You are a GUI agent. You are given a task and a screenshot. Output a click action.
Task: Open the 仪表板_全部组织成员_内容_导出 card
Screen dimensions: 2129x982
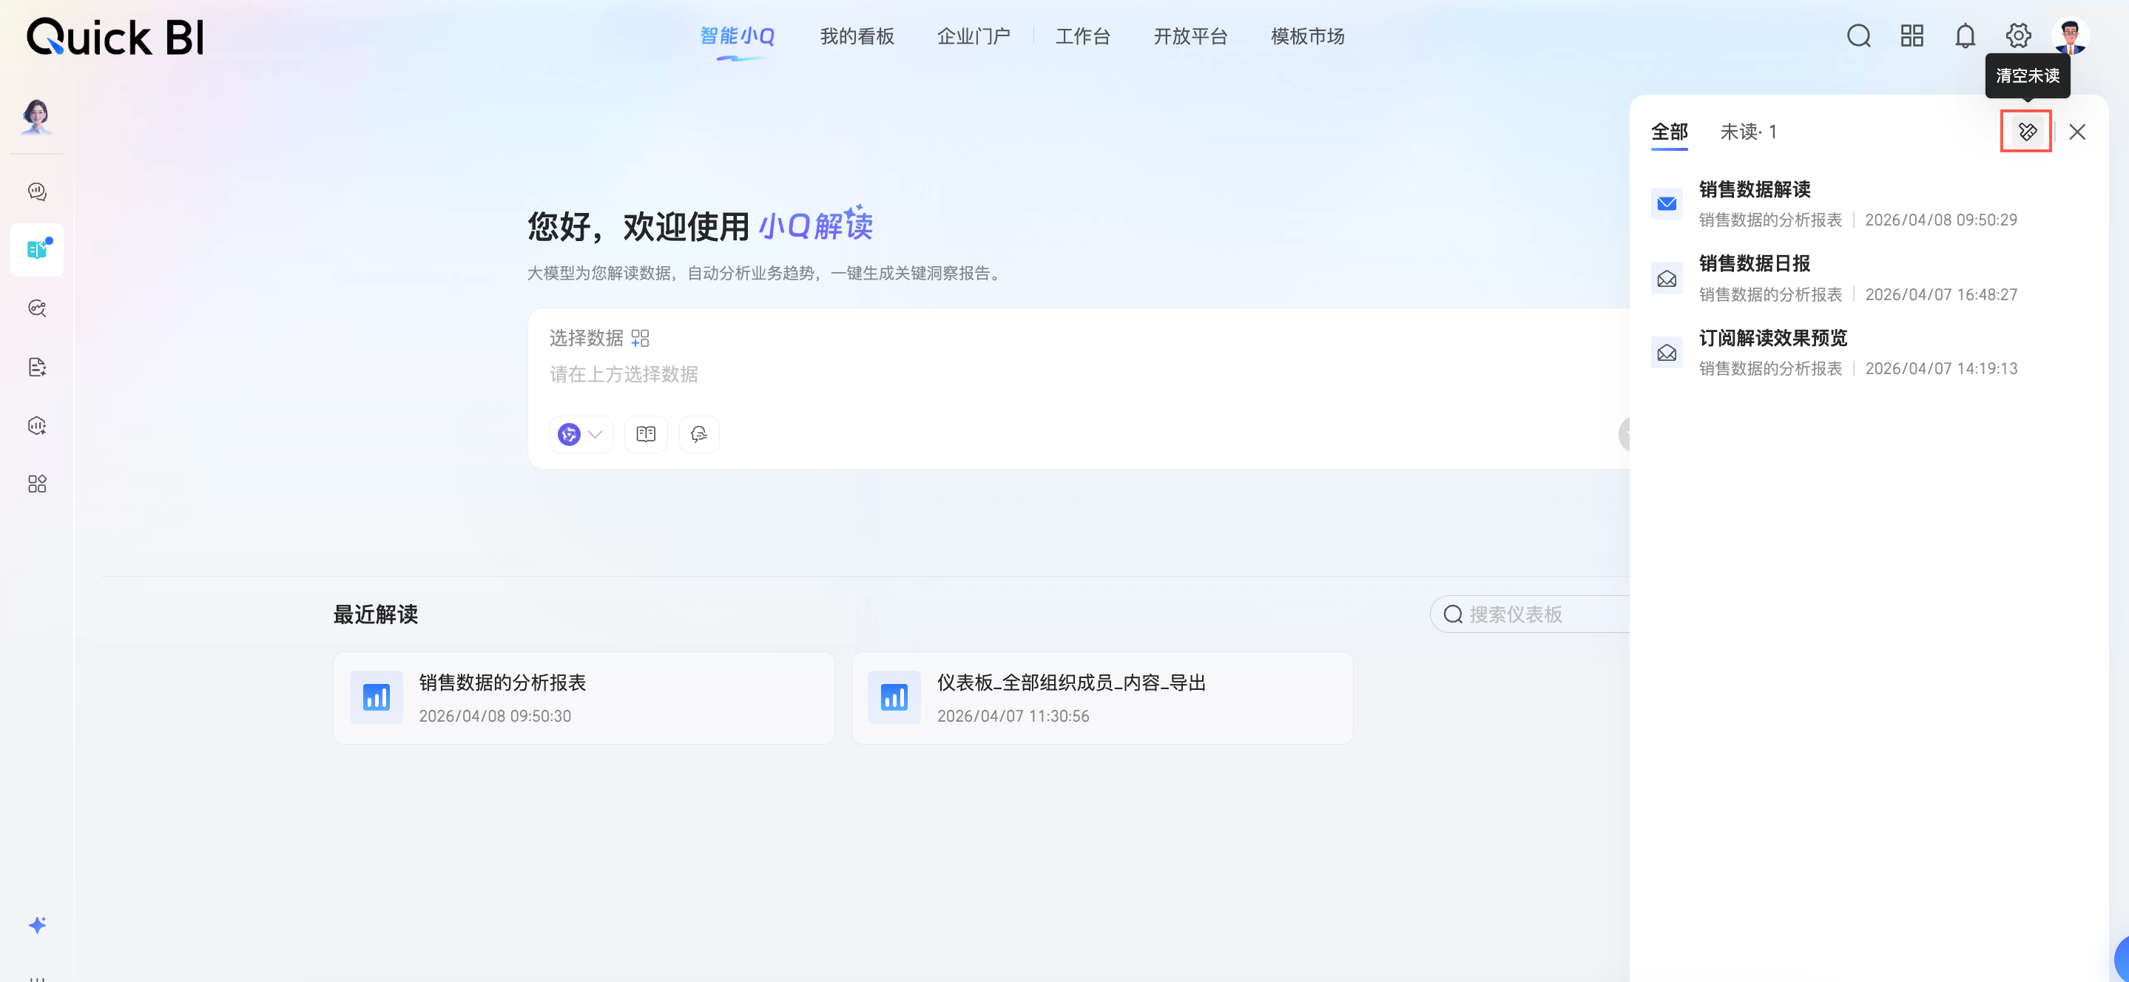(1101, 698)
